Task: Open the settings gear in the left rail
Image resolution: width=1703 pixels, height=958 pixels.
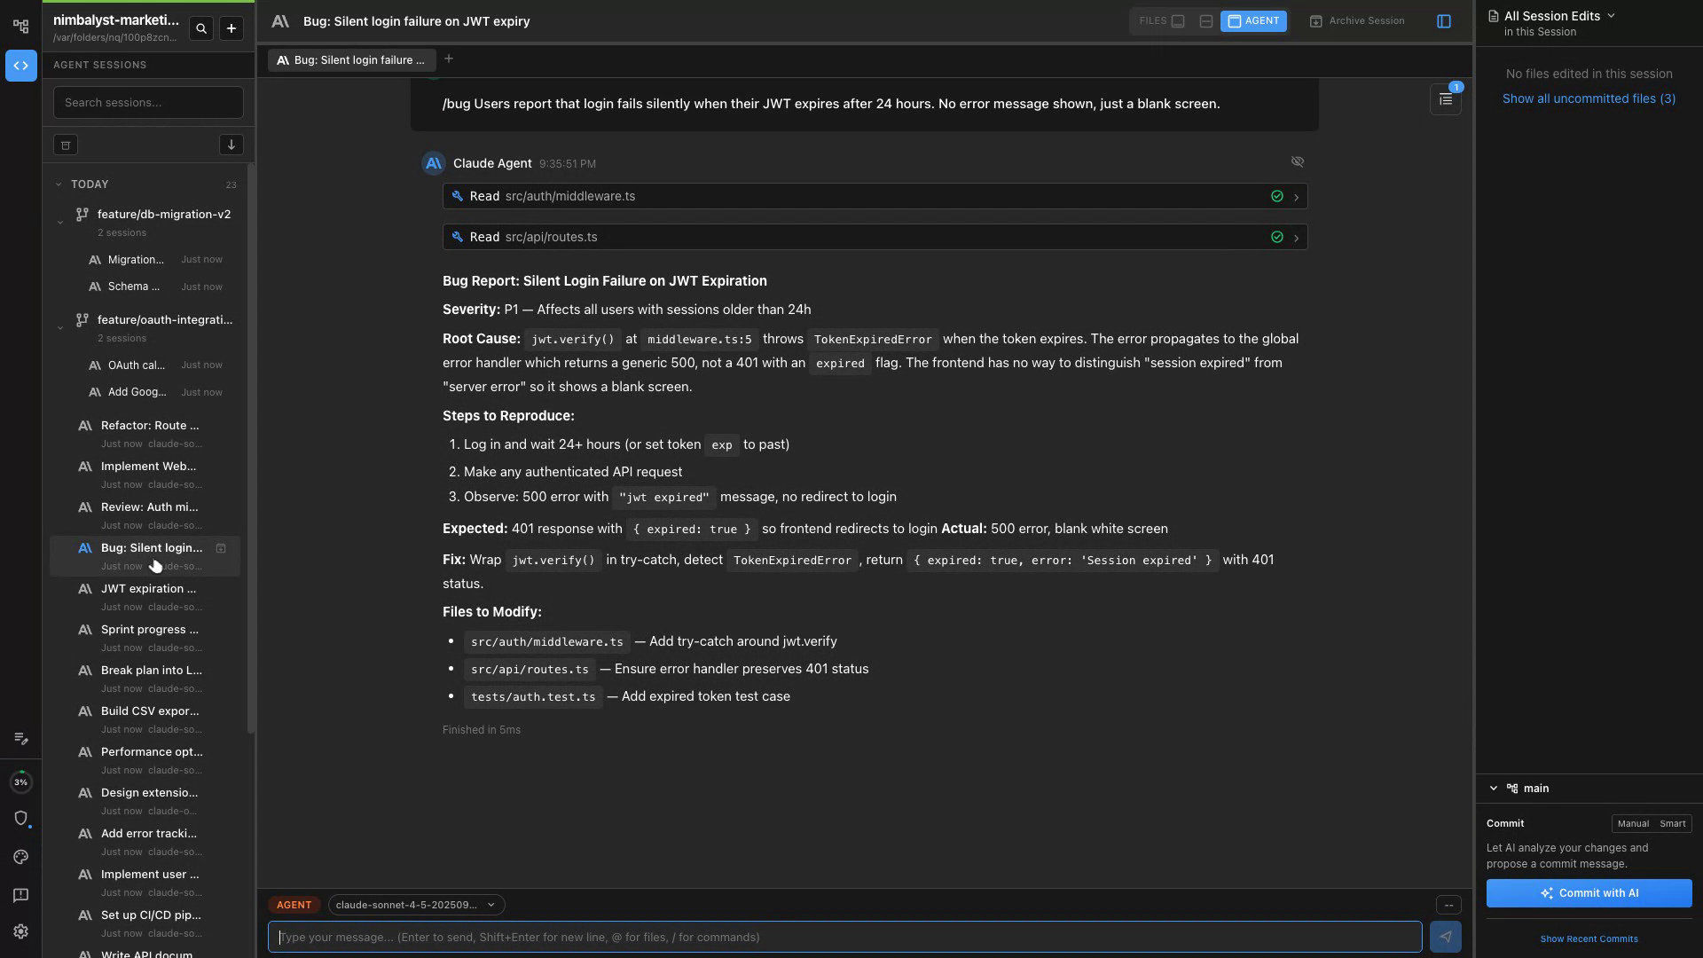Action: [21, 931]
